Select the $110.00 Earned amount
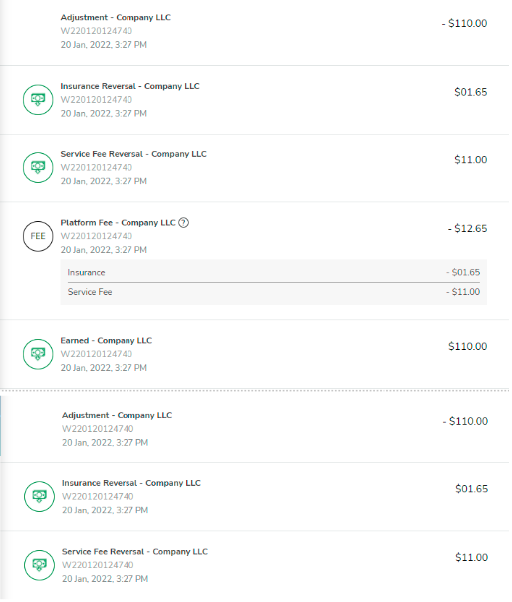The width and height of the screenshot is (512, 602). tap(468, 347)
